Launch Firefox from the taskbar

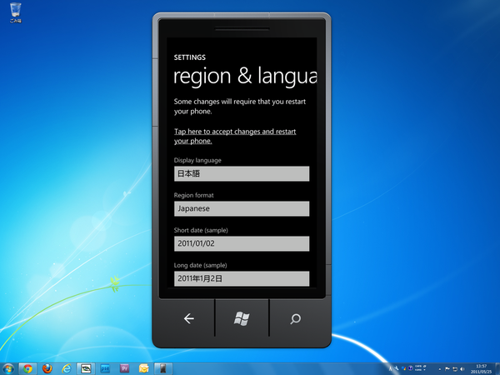(x=47, y=369)
